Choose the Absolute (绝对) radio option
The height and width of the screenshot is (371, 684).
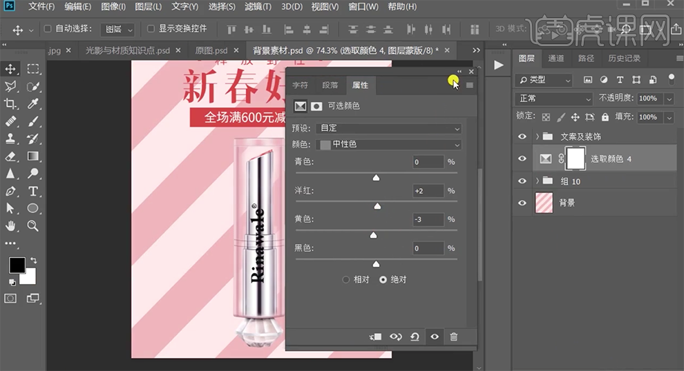[x=383, y=279]
